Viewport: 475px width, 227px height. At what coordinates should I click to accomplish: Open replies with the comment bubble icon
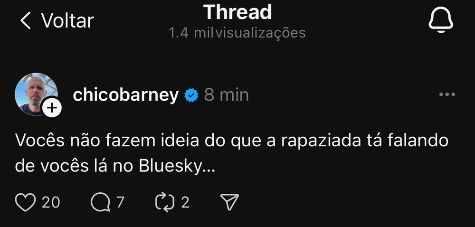101,202
